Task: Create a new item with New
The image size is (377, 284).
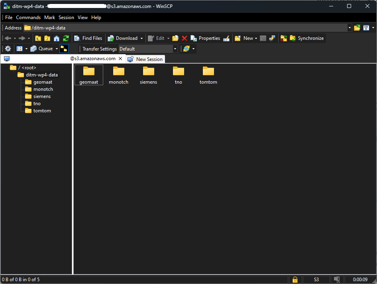Action: (x=244, y=38)
